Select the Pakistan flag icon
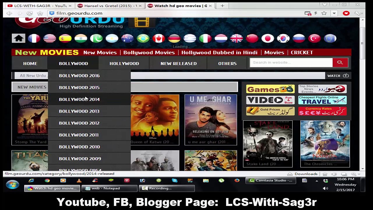373x210 pixels. [x=96, y=38]
